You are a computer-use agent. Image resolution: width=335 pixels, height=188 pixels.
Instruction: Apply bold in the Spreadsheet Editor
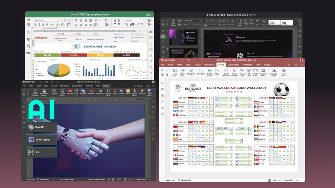(x=35, y=25)
